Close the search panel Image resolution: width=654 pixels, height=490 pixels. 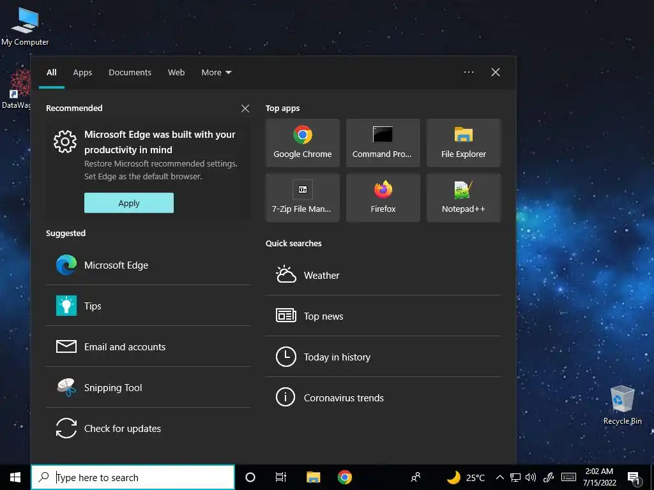[x=496, y=73]
